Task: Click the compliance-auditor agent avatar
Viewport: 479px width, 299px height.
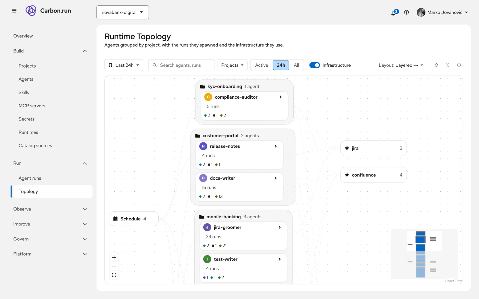Action: 208,97
